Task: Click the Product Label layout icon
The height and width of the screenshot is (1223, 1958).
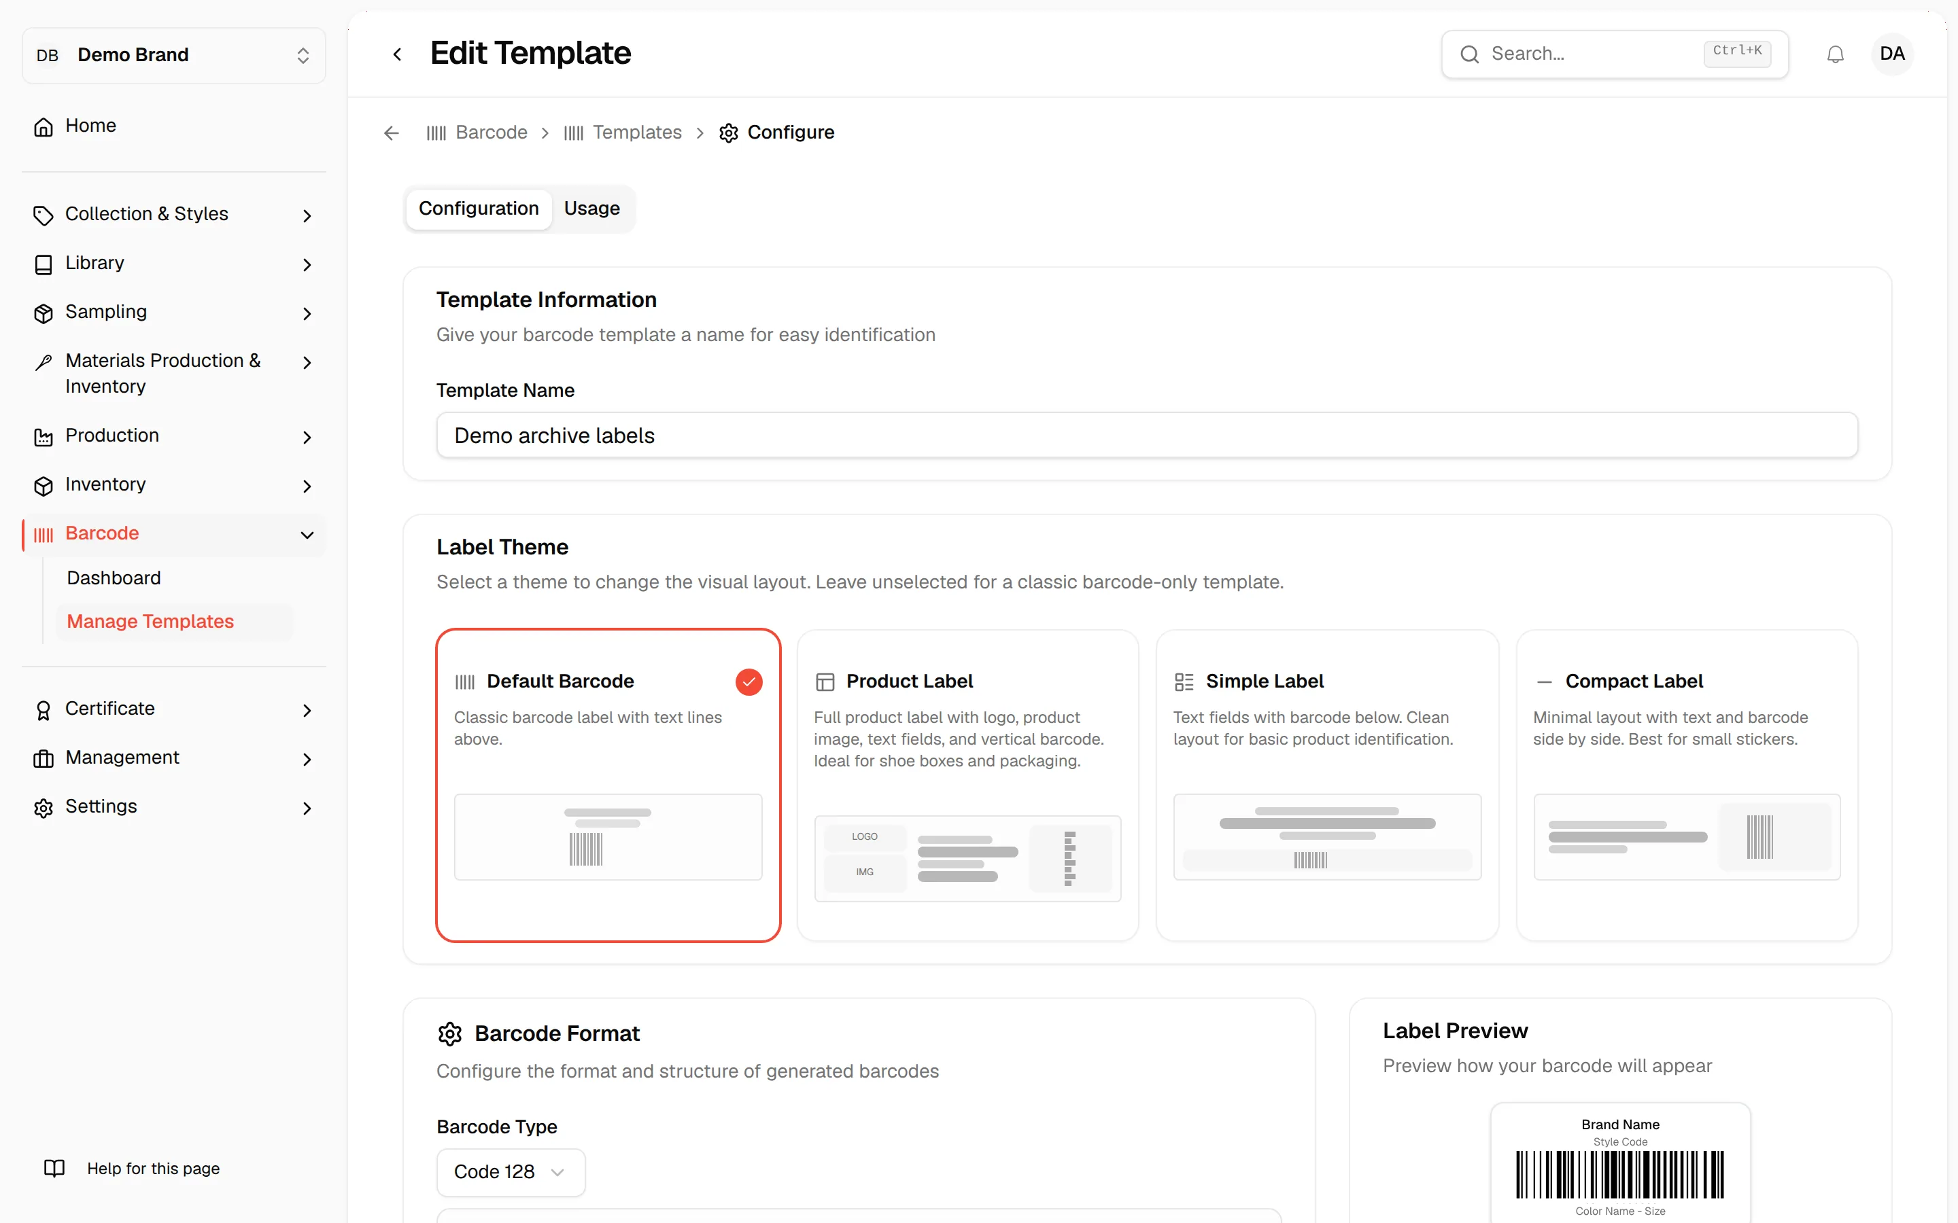Action: pos(825,682)
